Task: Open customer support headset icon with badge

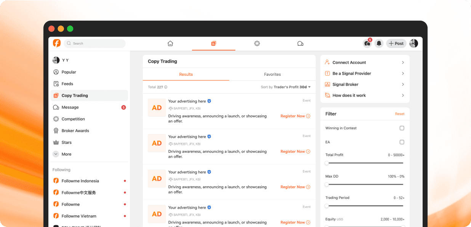Action: pos(367,43)
